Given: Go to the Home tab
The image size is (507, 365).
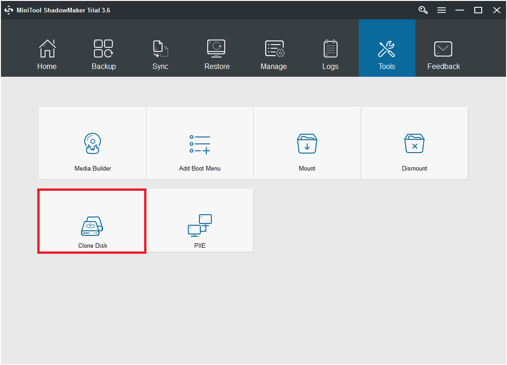Looking at the screenshot, I should (47, 54).
